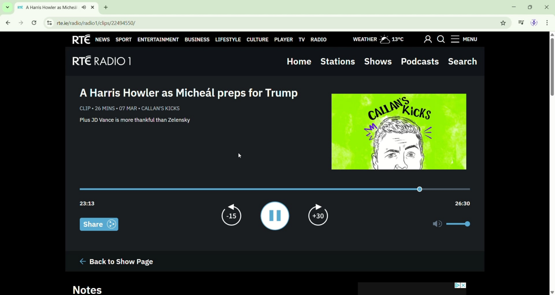Click the total duration 26:30
The image size is (555, 295).
pyautogui.click(x=462, y=204)
